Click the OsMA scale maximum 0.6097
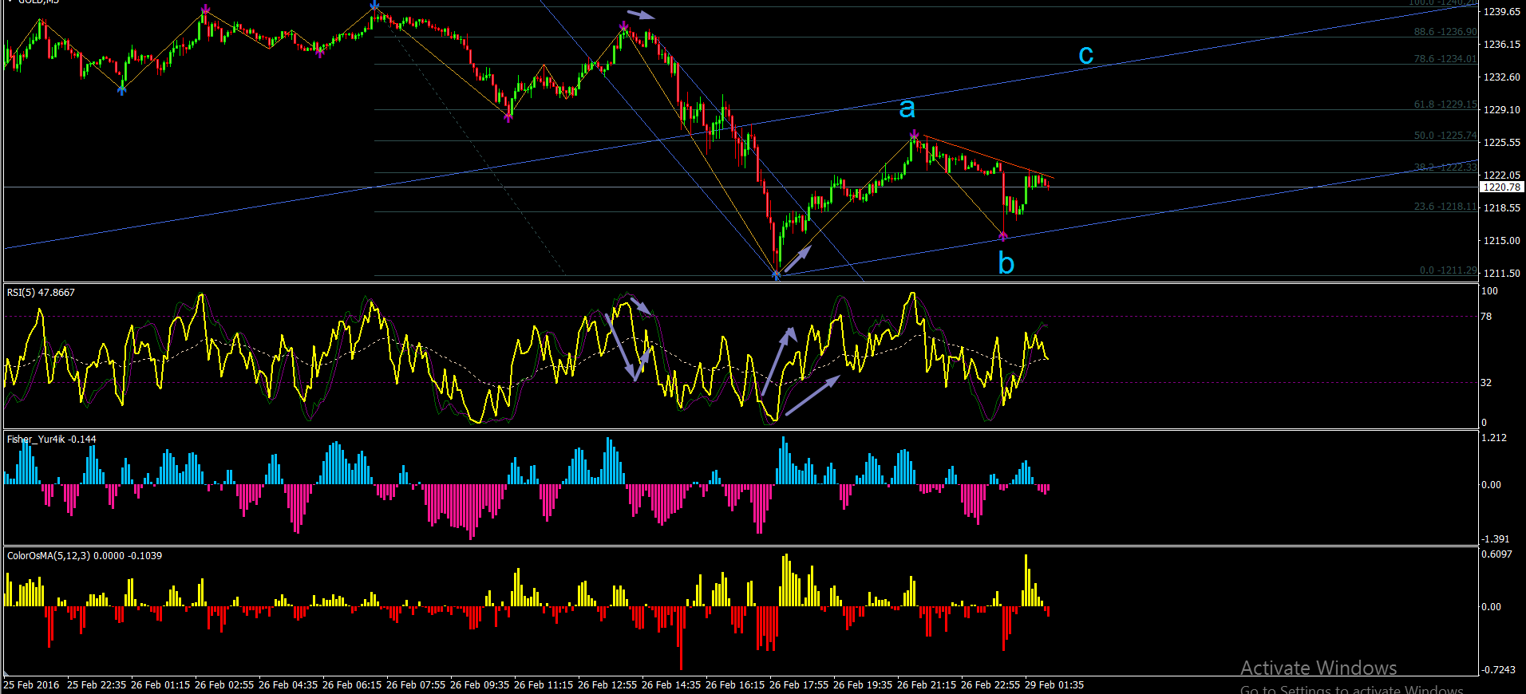The image size is (1526, 694). (1496, 554)
